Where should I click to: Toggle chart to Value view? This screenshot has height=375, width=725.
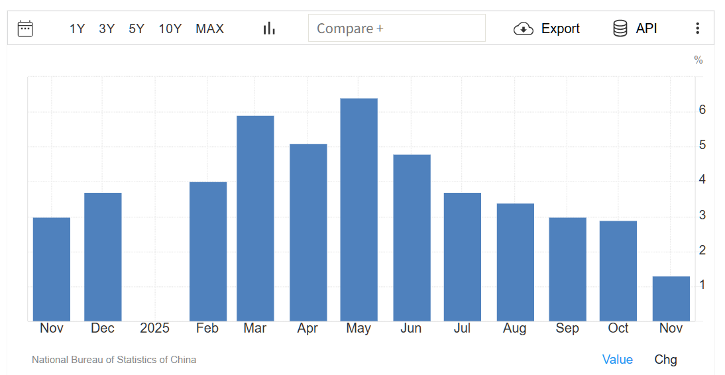pyautogui.click(x=617, y=359)
